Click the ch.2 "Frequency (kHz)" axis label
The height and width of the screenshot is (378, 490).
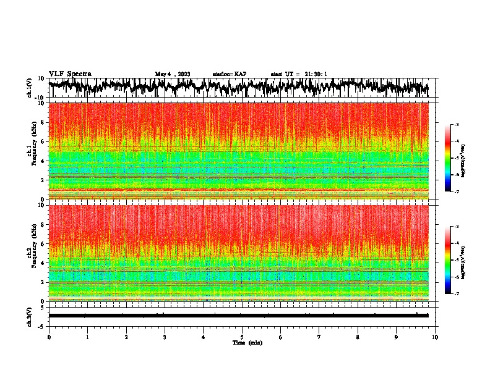[34, 246]
